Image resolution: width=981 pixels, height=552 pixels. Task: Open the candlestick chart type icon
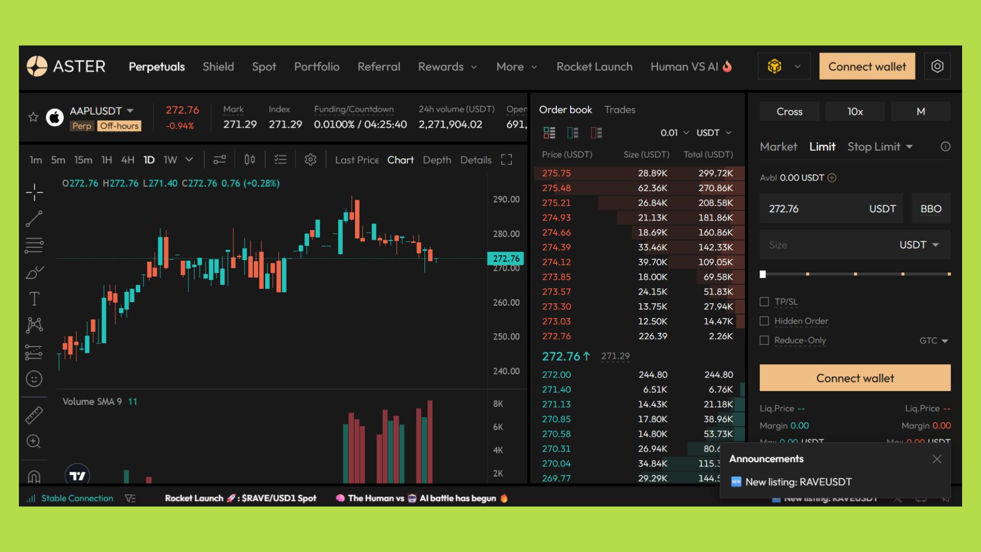pyautogui.click(x=249, y=160)
